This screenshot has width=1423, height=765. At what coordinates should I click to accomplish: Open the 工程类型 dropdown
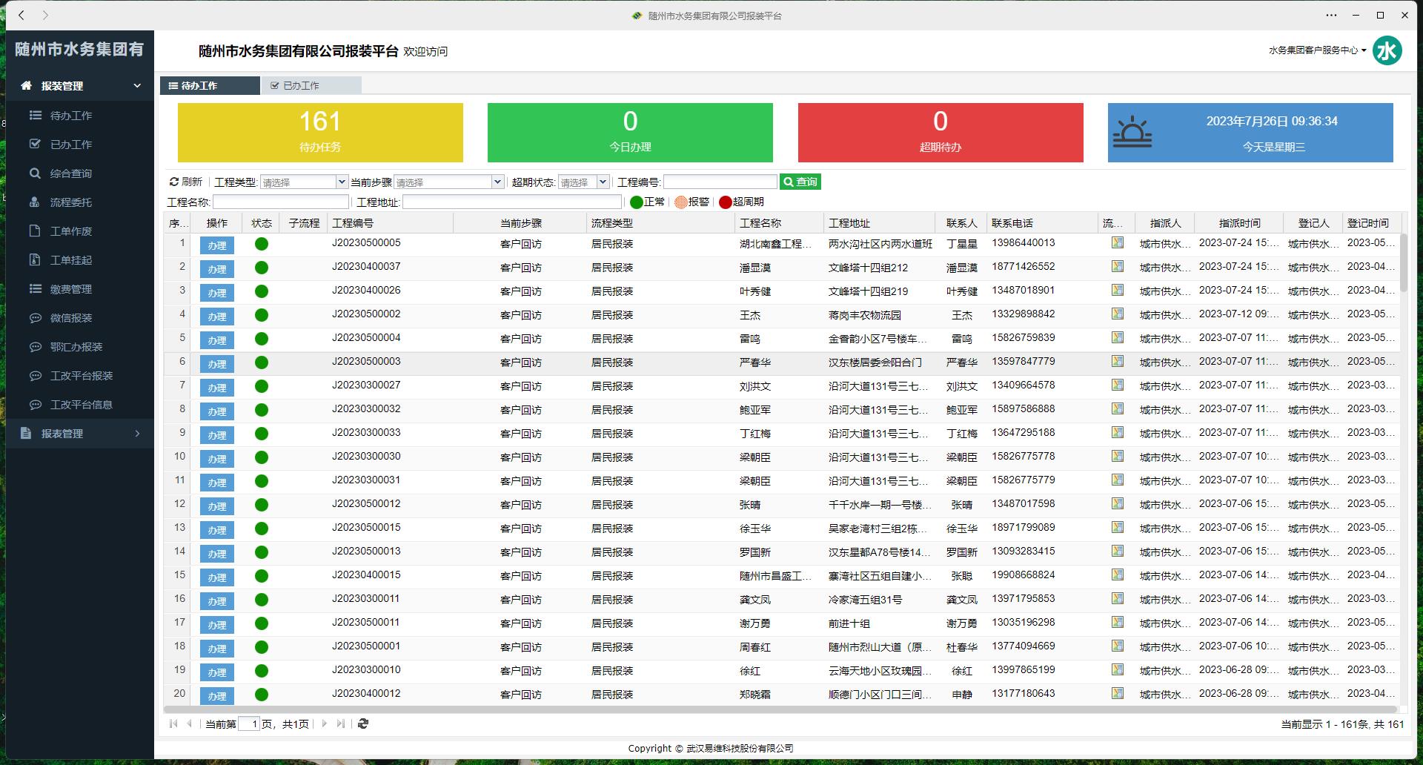(x=304, y=182)
